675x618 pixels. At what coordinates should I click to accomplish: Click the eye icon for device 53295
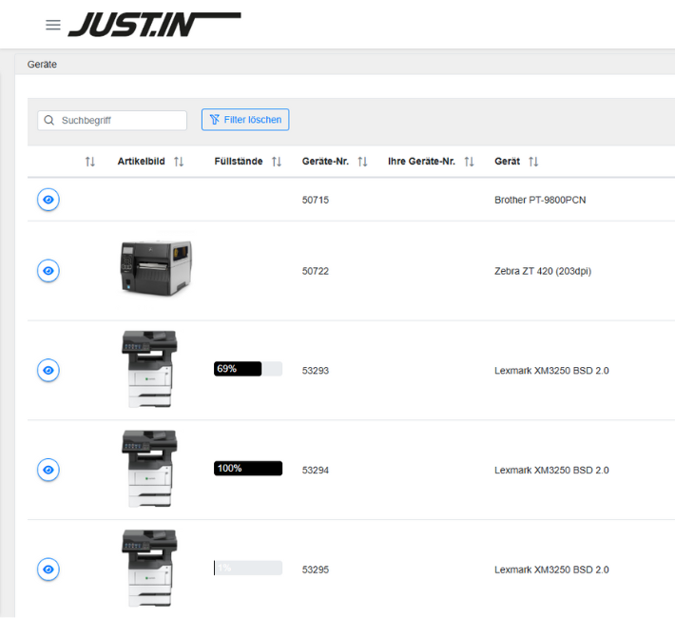48,570
